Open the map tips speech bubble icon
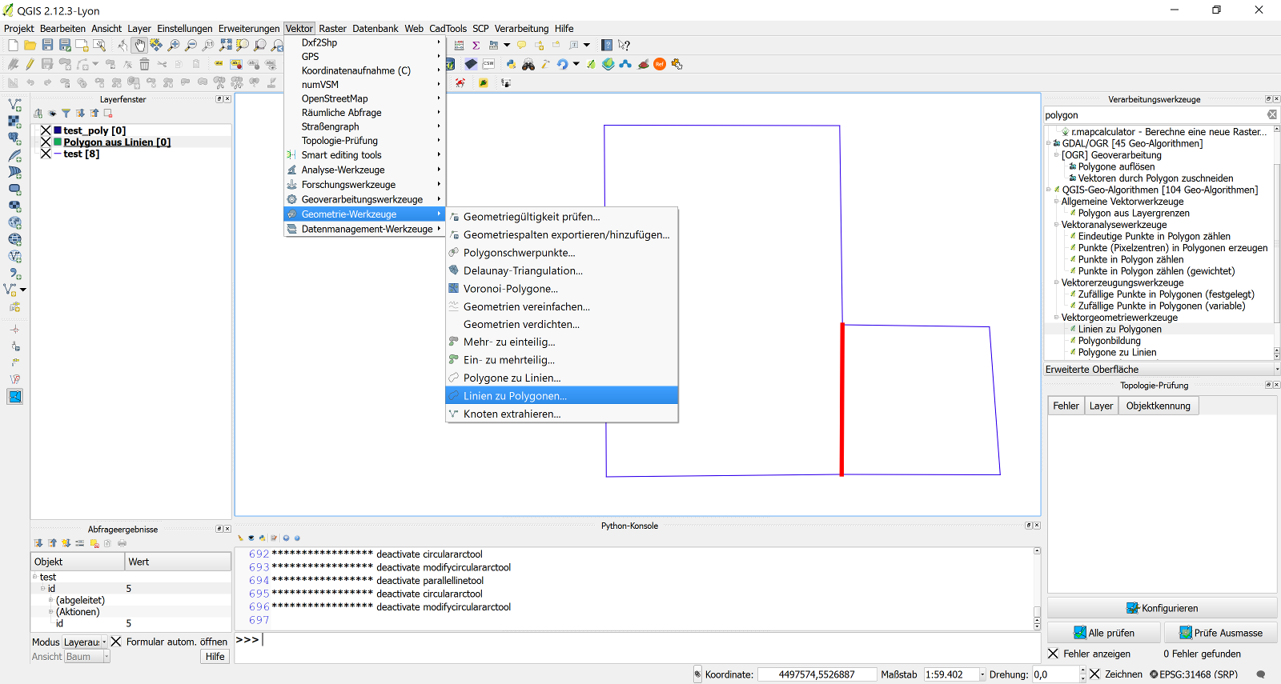This screenshot has width=1281, height=684. (522, 46)
